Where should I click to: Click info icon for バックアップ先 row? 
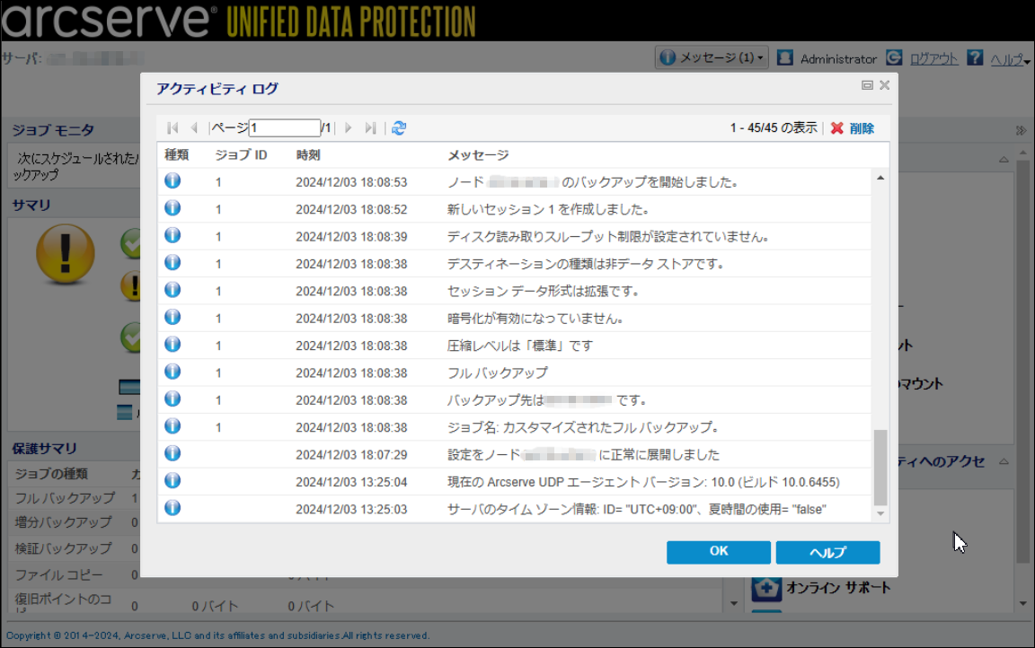pos(172,398)
